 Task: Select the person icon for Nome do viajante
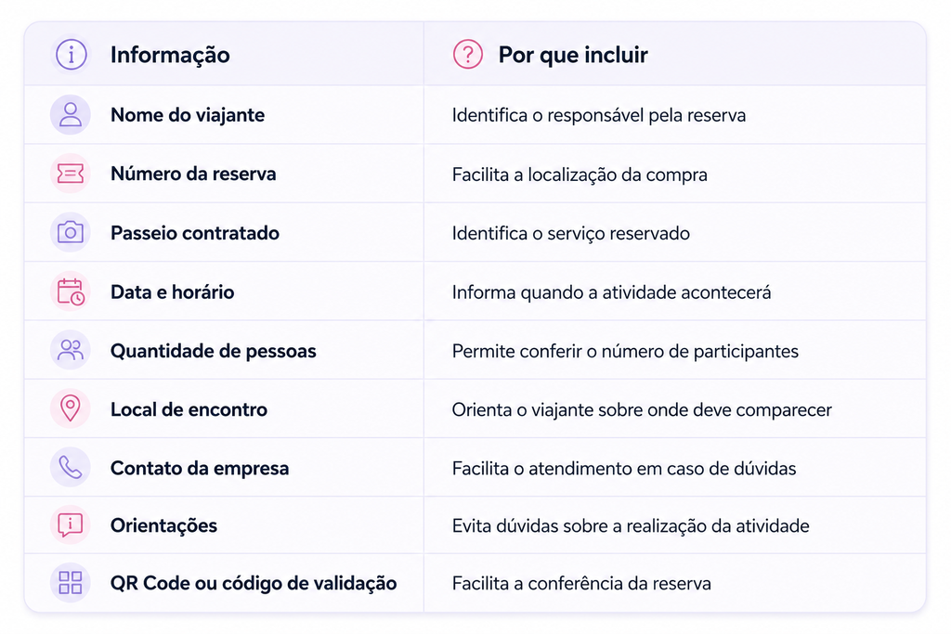[71, 114]
